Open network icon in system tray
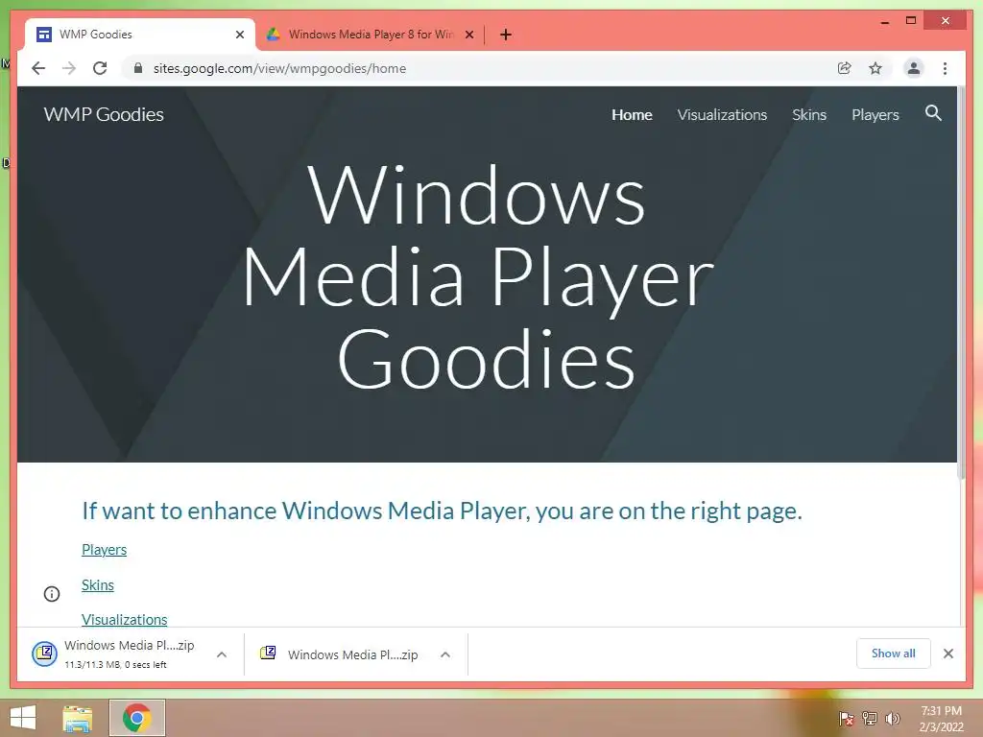Screen dimensions: 983x737 pyautogui.click(x=870, y=718)
